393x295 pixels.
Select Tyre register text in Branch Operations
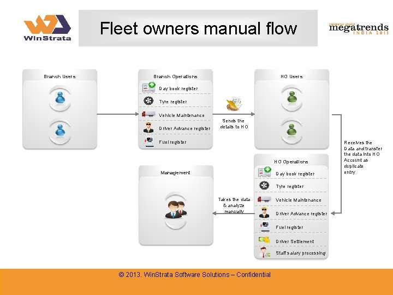point(173,102)
